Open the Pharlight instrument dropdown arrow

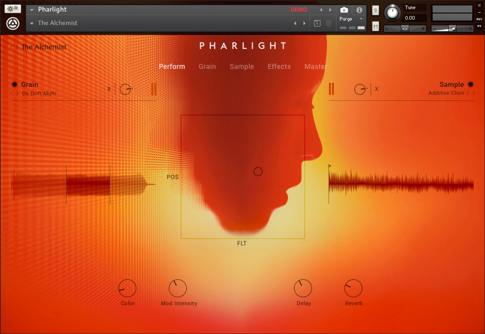click(x=32, y=10)
